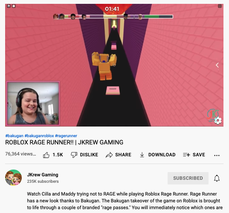Viewport: 229px width, 213px height.
Task: Expand the side panel with the chevron arrow
Action: (217, 65)
